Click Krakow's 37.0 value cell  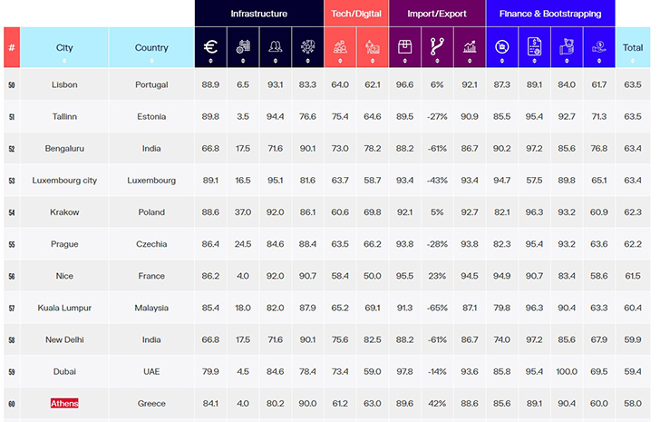click(x=243, y=212)
